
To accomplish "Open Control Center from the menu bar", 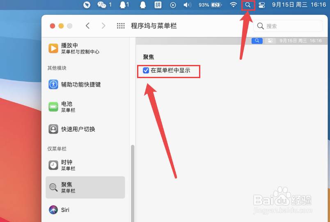I will click(261, 5).
